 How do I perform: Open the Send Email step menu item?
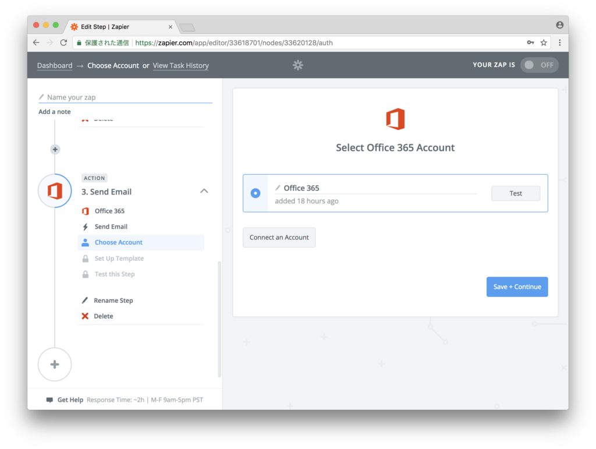[x=141, y=227]
